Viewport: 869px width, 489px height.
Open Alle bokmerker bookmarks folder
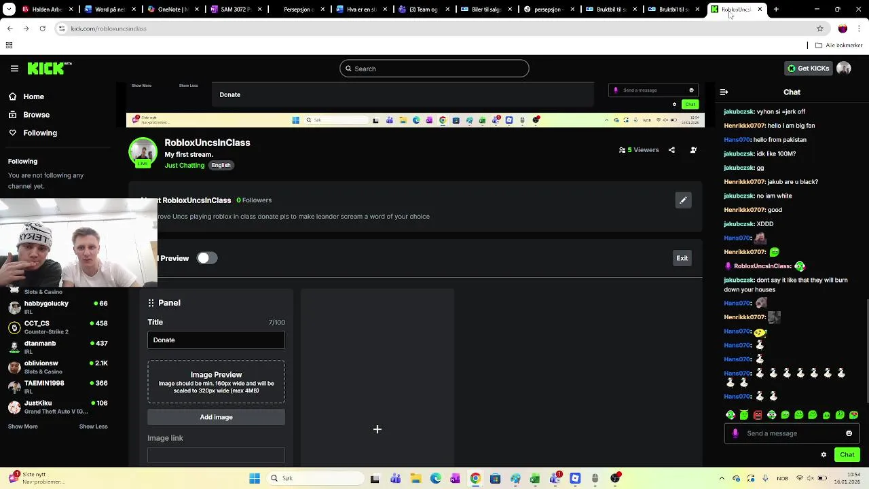[839, 46]
